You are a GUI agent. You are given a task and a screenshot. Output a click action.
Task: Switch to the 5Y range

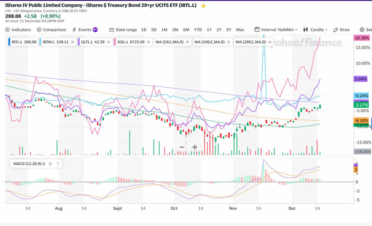tap(229, 30)
